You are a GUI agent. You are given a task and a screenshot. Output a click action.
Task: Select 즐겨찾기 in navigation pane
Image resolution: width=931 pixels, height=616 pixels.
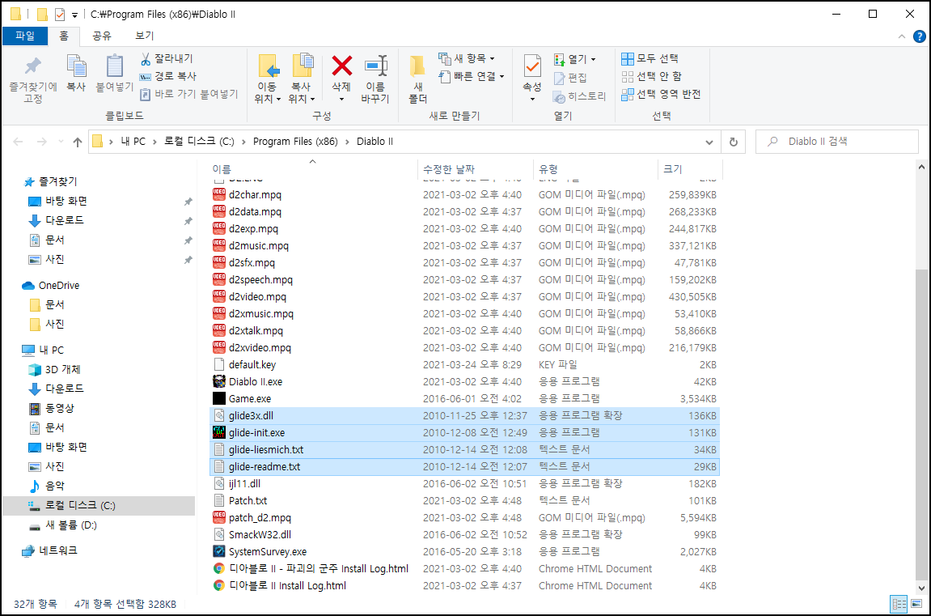(x=57, y=181)
